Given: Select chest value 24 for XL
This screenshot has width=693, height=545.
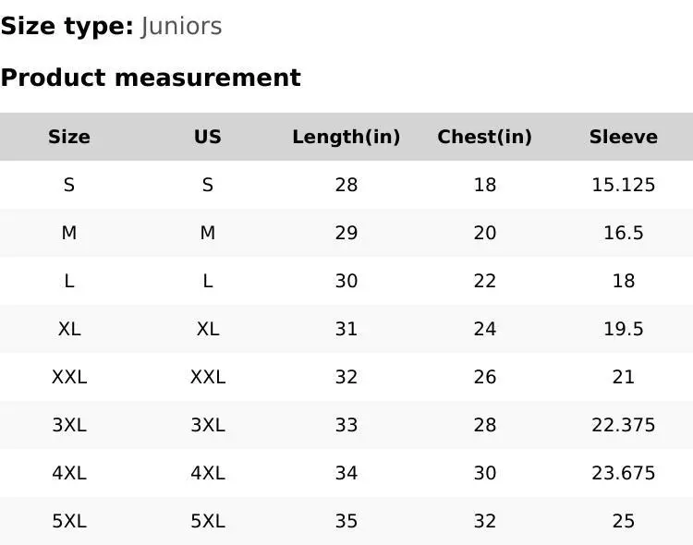Looking at the screenshot, I should [x=485, y=329].
